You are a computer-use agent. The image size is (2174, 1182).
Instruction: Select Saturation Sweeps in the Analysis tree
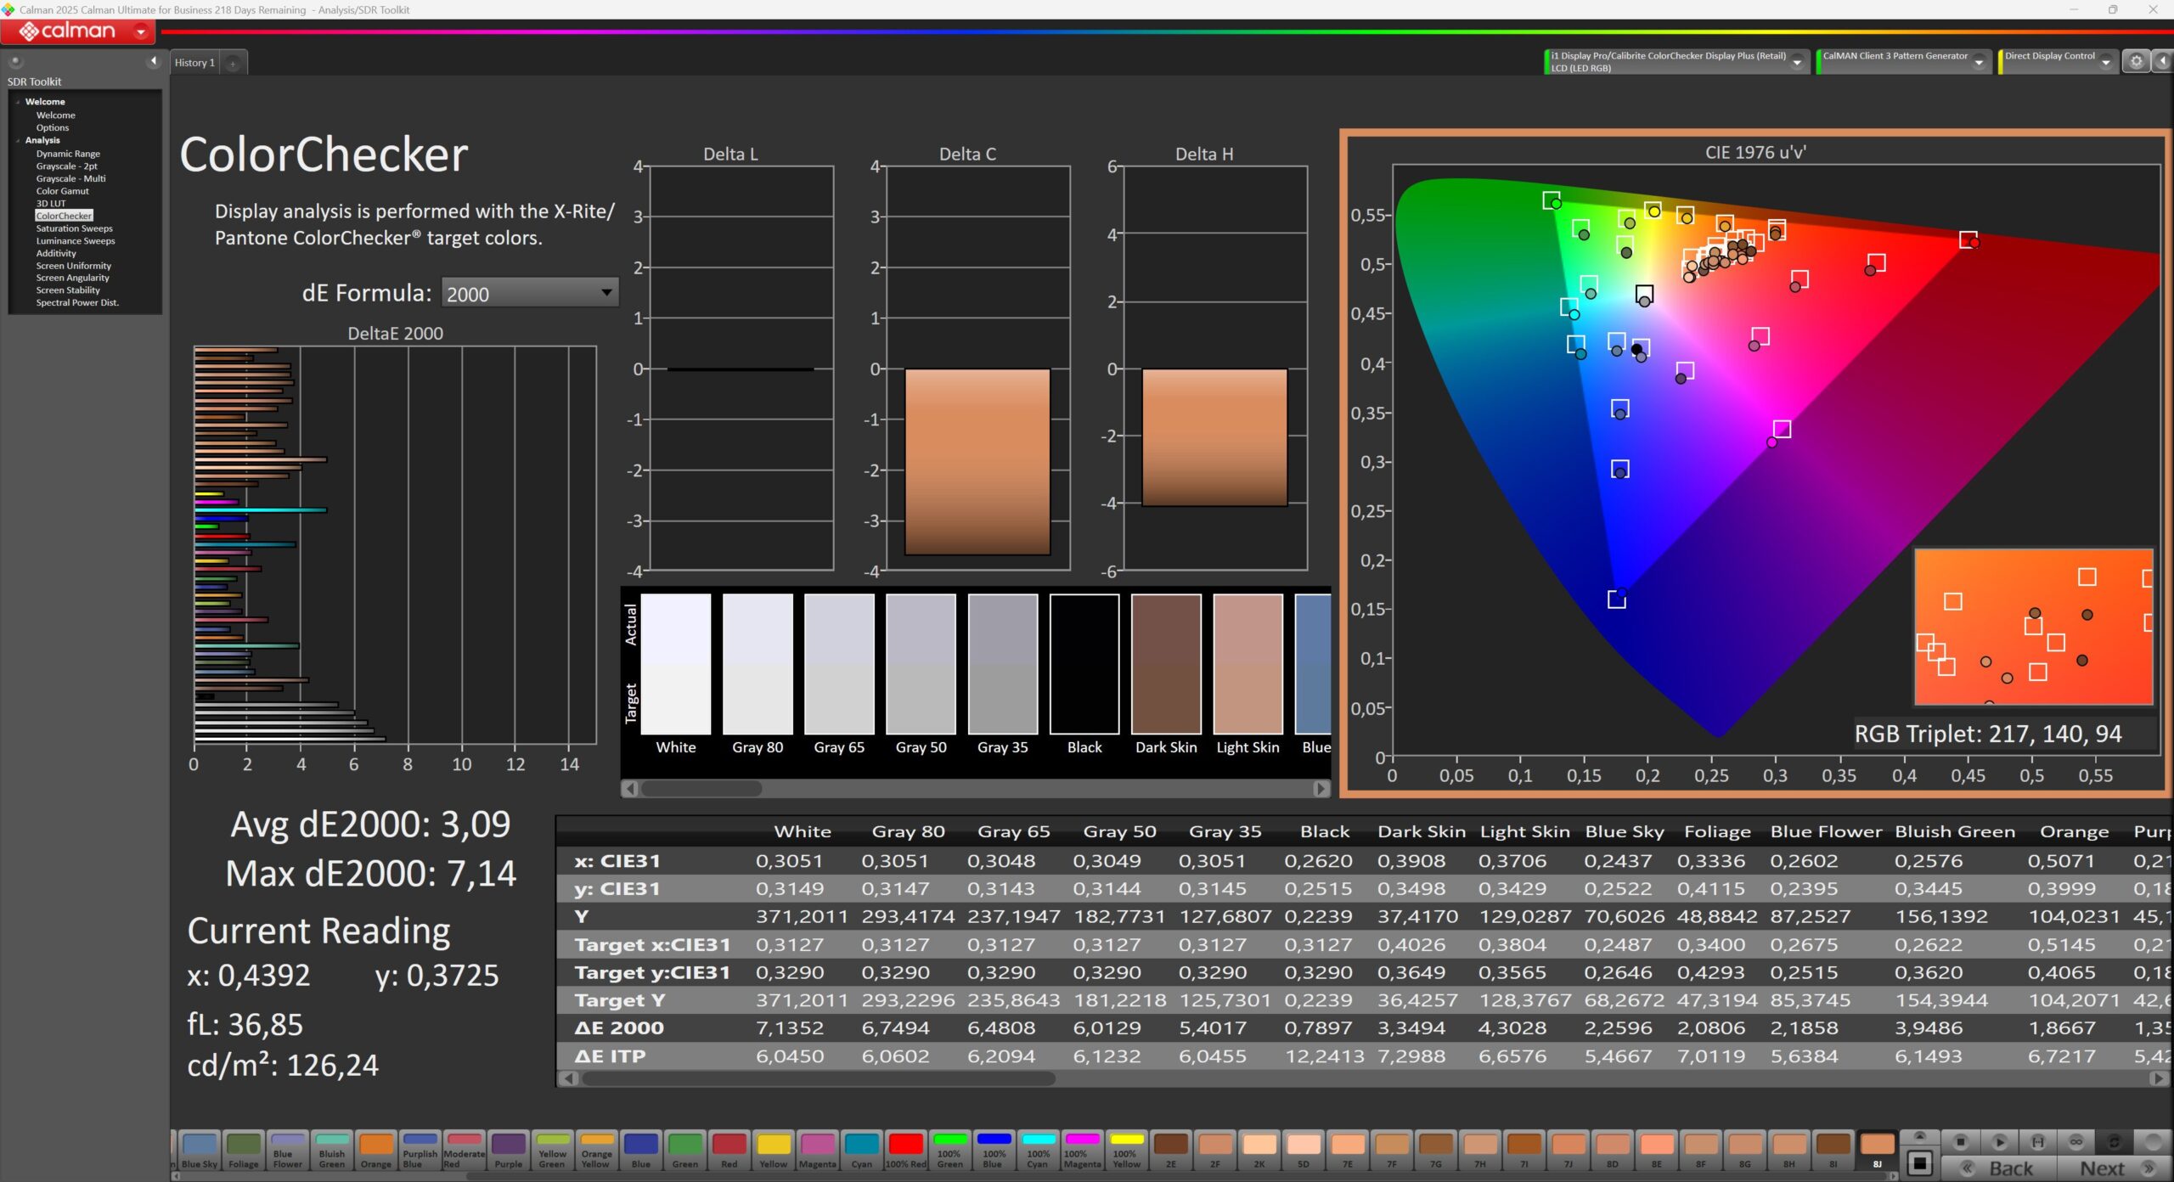pos(74,228)
